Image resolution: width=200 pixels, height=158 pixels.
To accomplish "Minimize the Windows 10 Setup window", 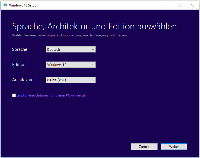I will tap(166, 5).
